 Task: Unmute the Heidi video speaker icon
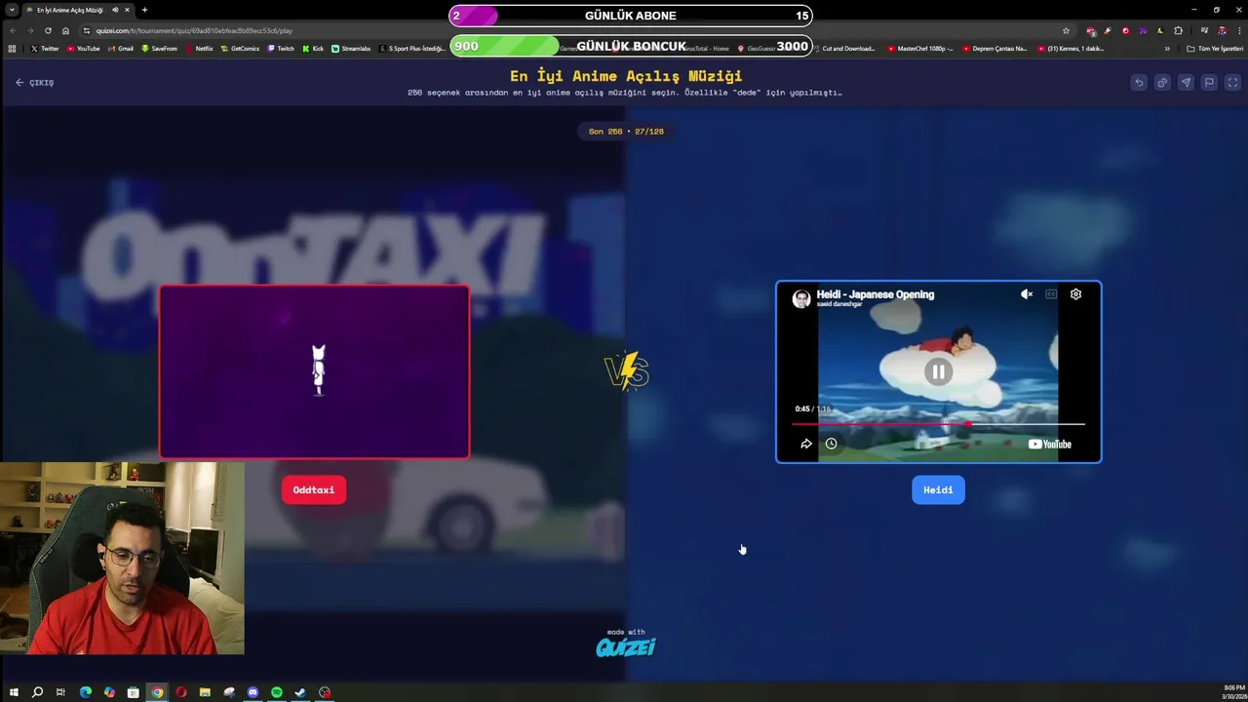(1027, 294)
